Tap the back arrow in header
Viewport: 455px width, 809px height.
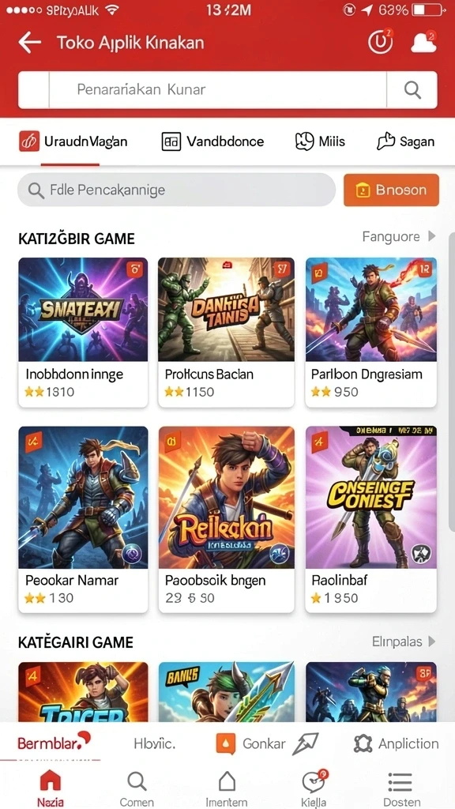[29, 43]
